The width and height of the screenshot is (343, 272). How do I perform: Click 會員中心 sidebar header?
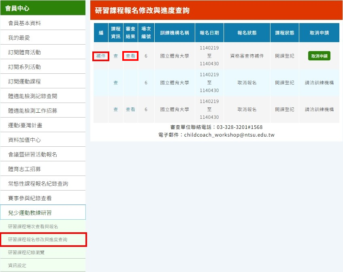click(43, 8)
